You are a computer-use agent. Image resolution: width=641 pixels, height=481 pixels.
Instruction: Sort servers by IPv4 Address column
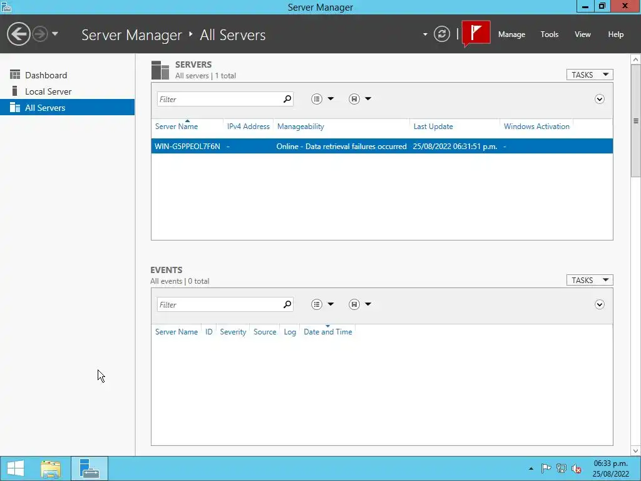coord(248,127)
